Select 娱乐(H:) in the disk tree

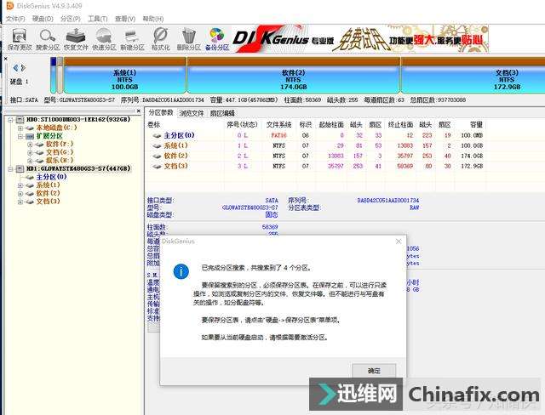(60, 161)
